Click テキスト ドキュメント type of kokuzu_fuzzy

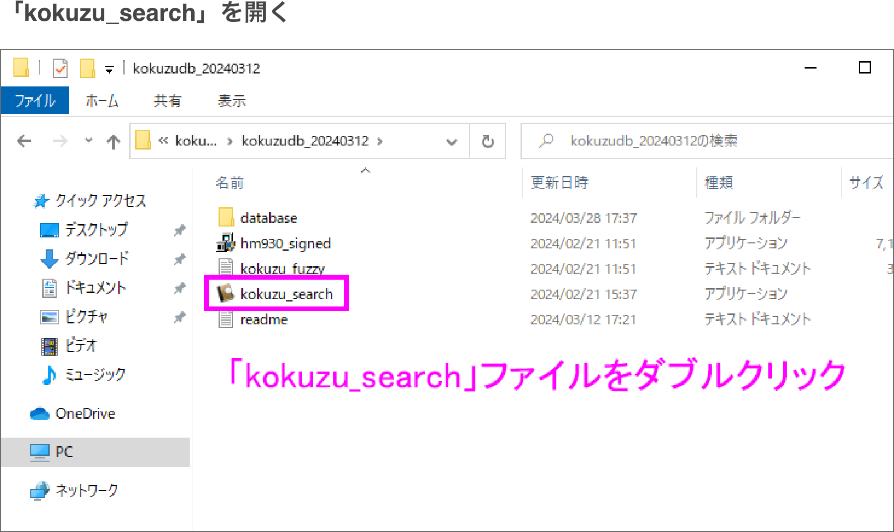coord(757,268)
